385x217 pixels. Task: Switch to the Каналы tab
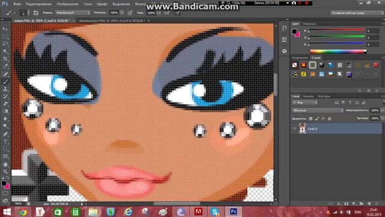[308, 96]
